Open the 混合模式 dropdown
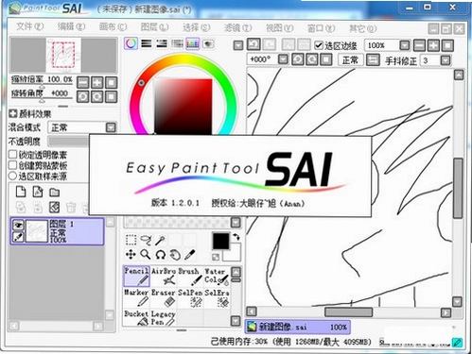Image resolution: width=472 pixels, height=354 pixels. click(111, 127)
